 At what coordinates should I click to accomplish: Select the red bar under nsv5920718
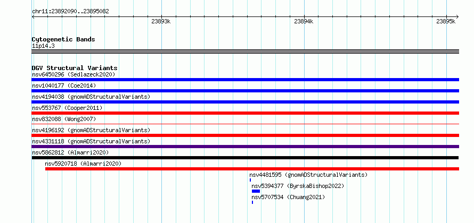(x=252, y=169)
